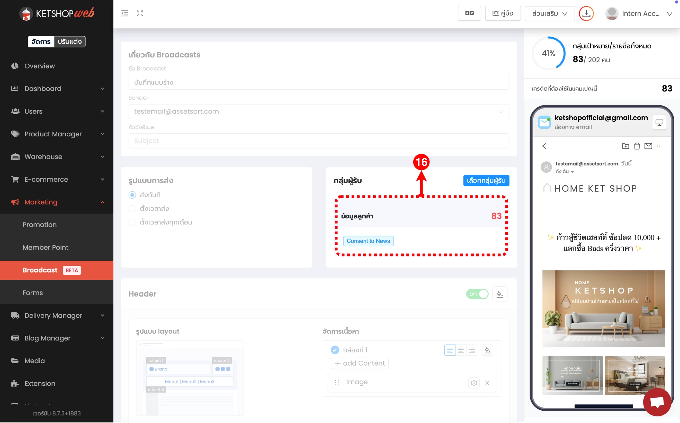The height and width of the screenshot is (423, 680).
Task: Open settings gear for Image content
Action: pyautogui.click(x=474, y=383)
